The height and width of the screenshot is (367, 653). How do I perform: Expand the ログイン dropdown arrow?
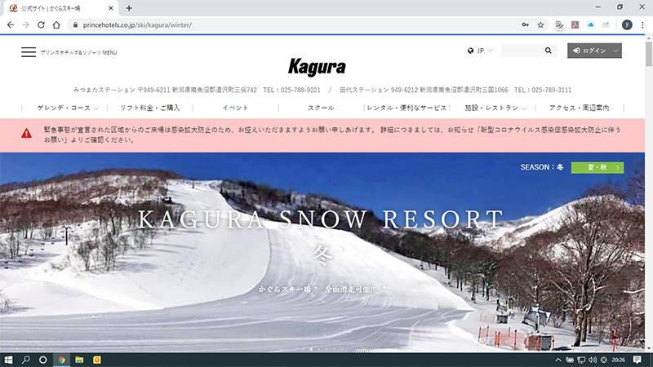point(615,51)
